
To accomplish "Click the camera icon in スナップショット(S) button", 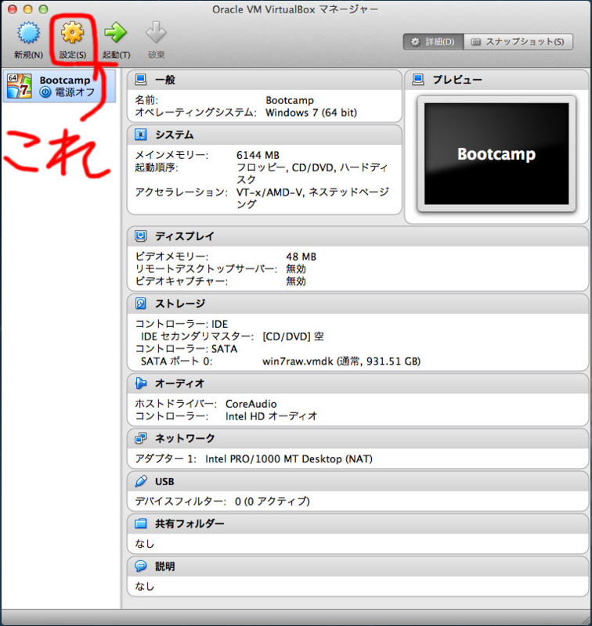I will (475, 42).
